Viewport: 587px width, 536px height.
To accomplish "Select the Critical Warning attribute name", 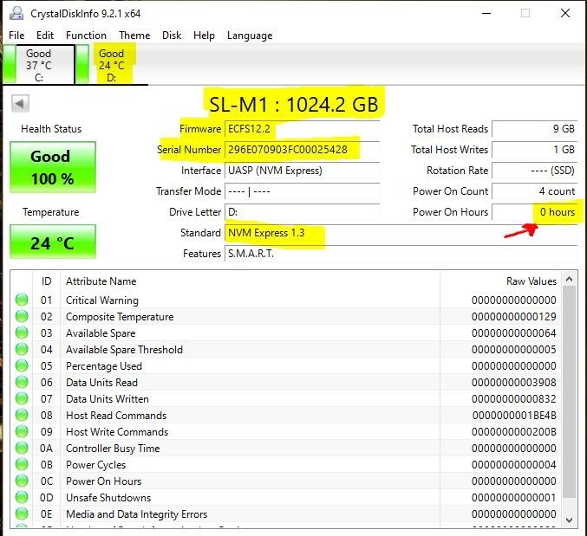I will [102, 300].
